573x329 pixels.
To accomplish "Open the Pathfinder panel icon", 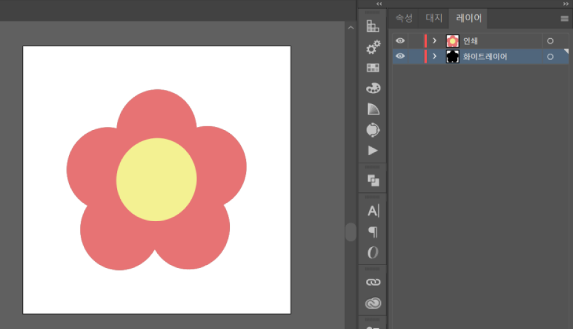I will [373, 181].
